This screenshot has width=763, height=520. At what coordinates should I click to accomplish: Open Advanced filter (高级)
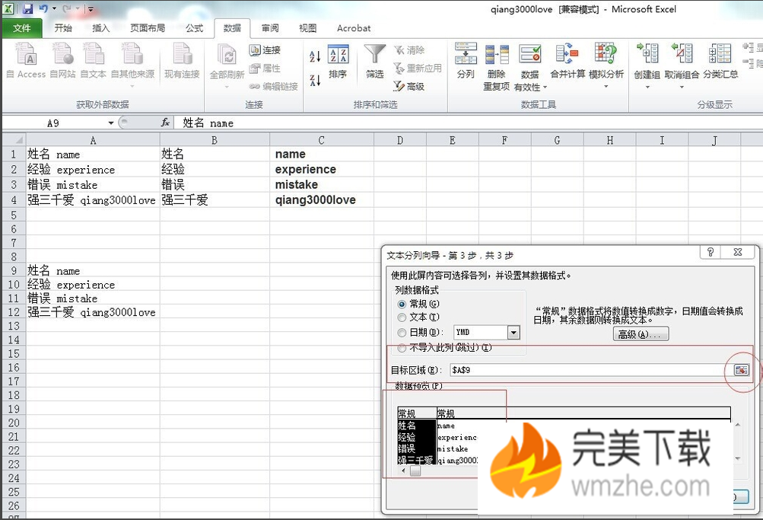click(409, 86)
